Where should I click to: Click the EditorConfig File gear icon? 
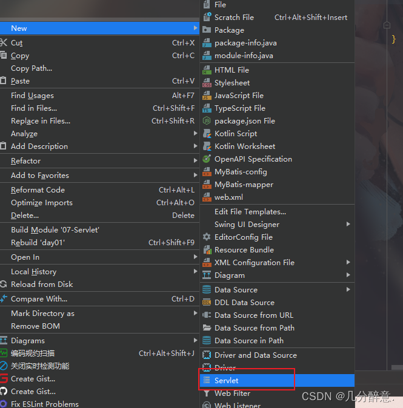(207, 237)
